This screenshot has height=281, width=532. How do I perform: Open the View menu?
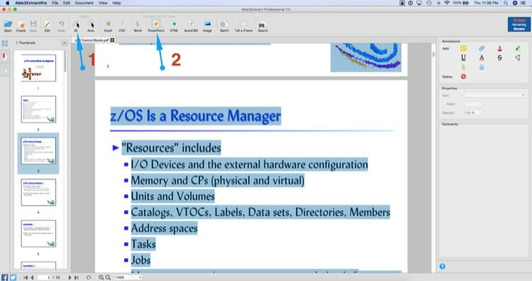pos(103,3)
